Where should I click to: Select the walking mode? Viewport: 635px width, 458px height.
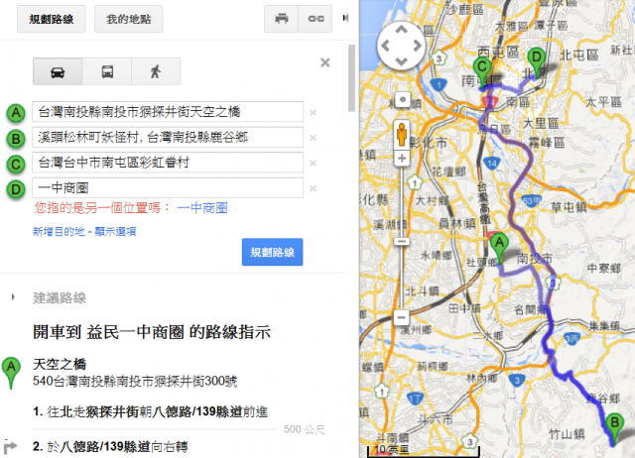pos(156,71)
